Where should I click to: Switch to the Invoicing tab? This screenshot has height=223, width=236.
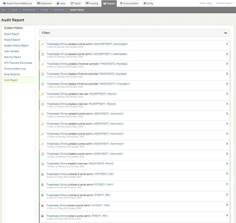92,4
